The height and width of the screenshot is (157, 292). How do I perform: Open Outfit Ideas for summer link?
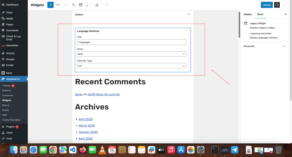104,94
